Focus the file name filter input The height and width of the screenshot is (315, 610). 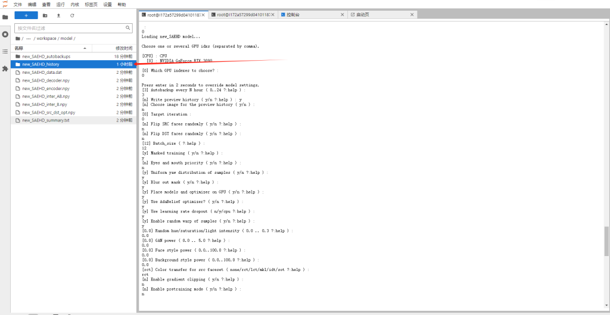pyautogui.click(x=74, y=28)
